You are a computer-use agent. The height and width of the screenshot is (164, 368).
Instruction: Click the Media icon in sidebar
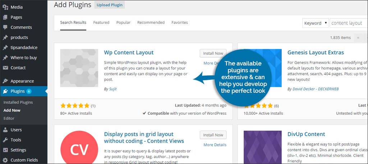click(5, 7)
